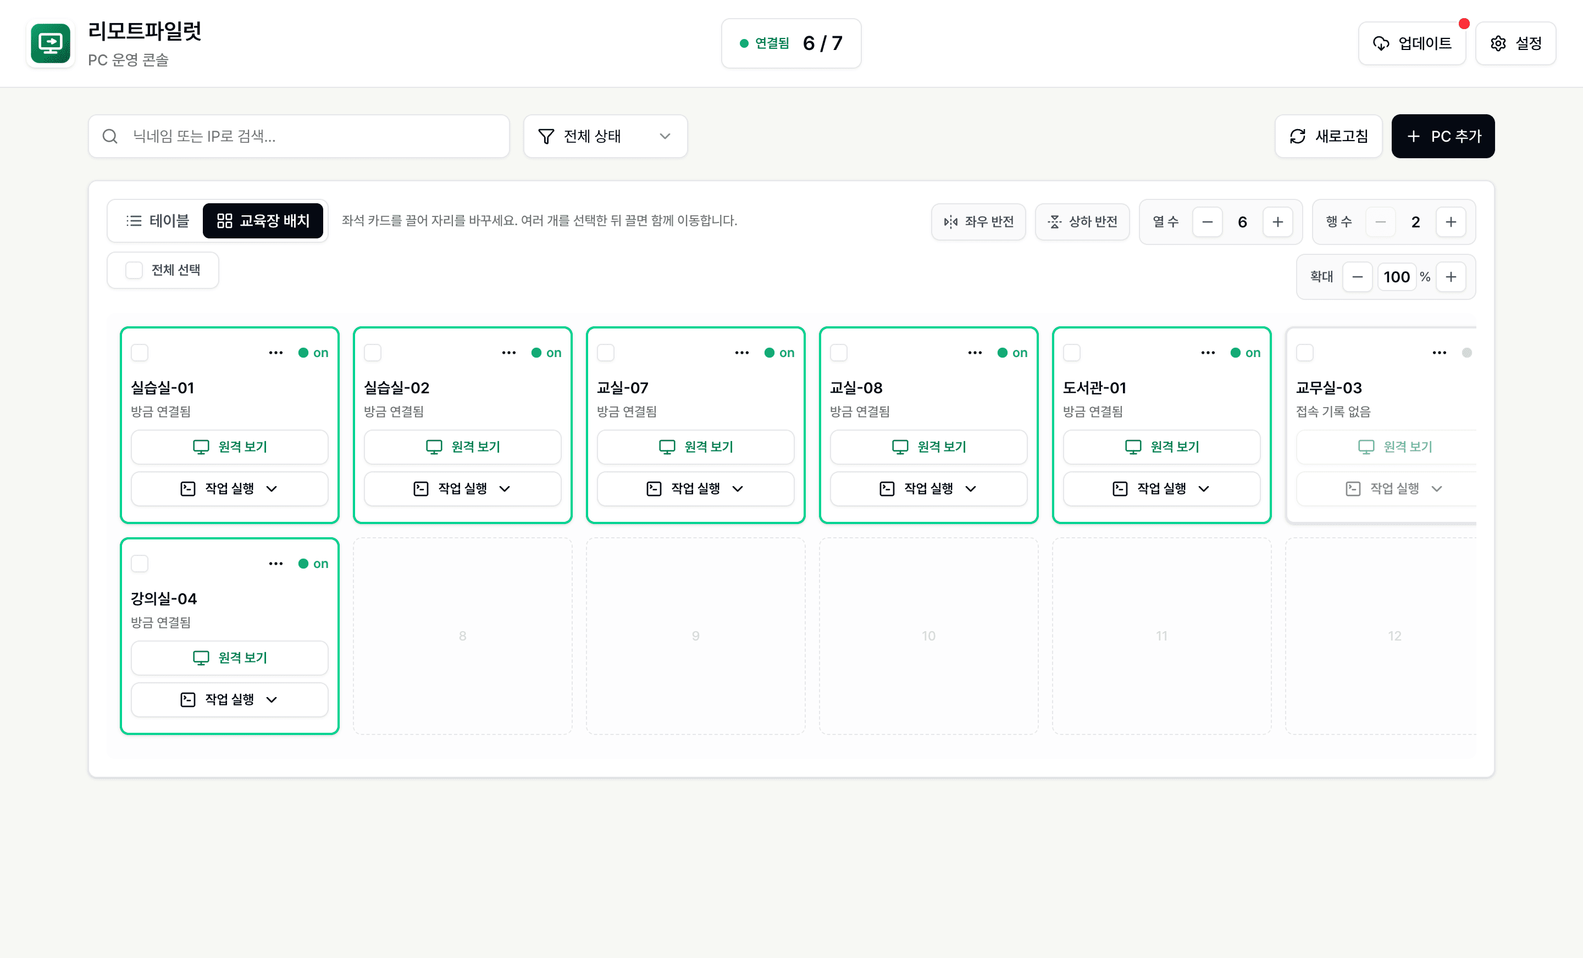Flip layout with 좌우 반전

click(x=978, y=221)
